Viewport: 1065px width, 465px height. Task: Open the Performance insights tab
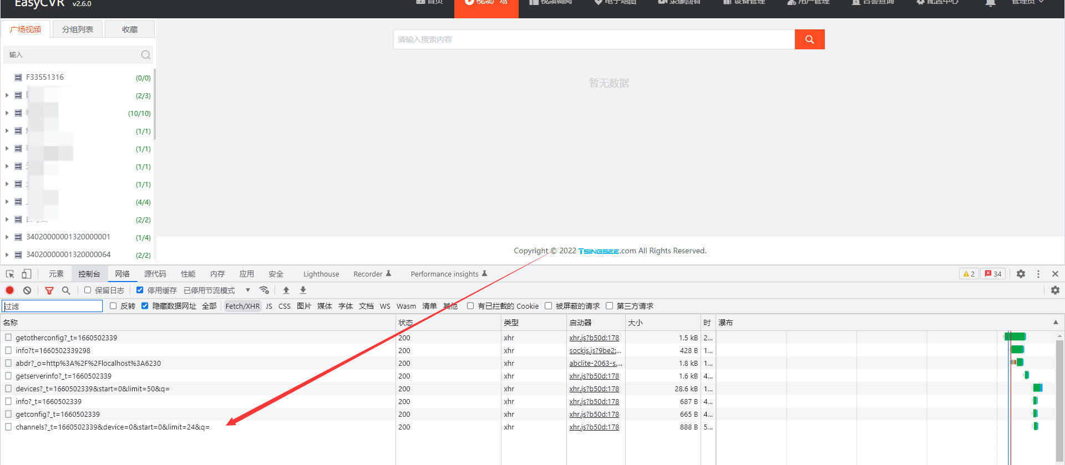pyautogui.click(x=449, y=274)
